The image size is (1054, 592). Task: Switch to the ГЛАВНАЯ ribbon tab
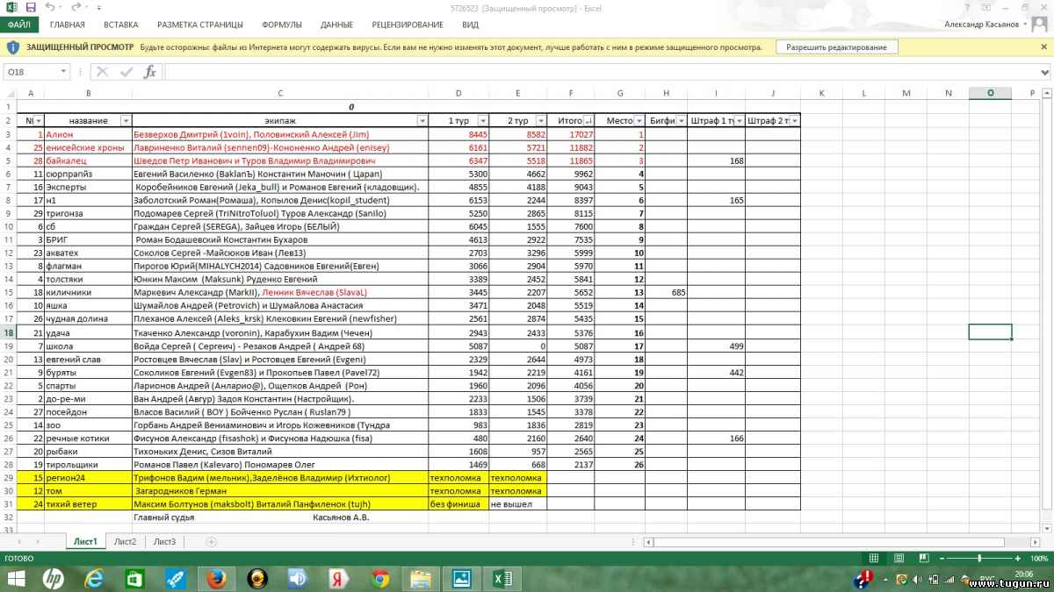coord(68,25)
